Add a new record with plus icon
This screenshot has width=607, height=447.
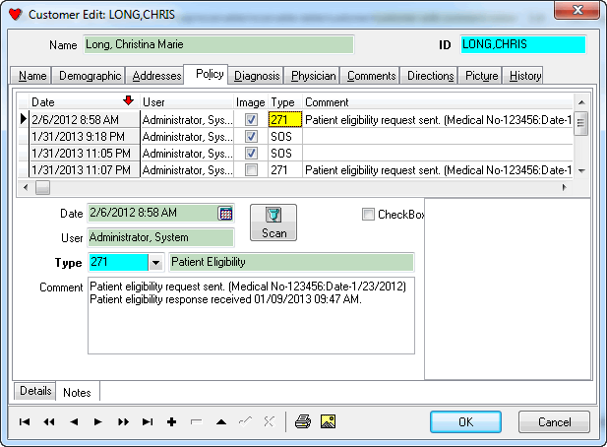[171, 421]
